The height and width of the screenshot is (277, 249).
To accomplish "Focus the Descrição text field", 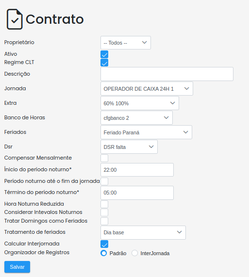I will (x=167, y=74).
